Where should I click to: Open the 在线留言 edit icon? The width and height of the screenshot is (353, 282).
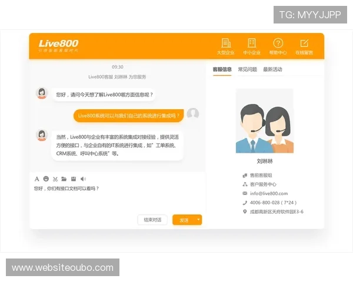pos(304,43)
